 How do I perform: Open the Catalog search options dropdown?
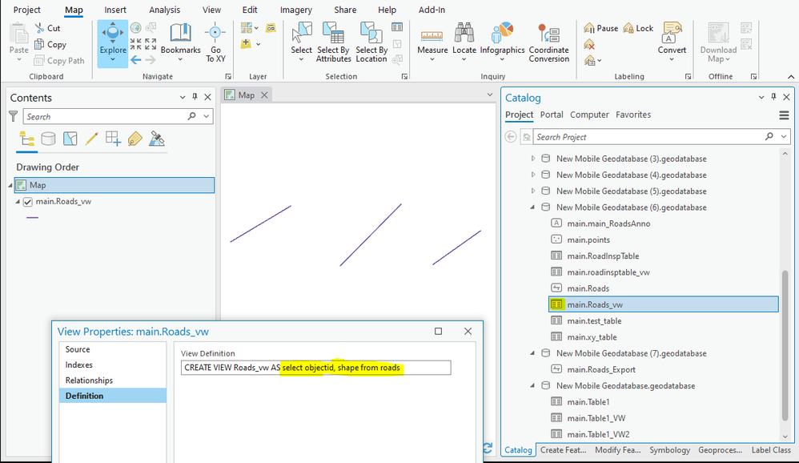[x=784, y=137]
